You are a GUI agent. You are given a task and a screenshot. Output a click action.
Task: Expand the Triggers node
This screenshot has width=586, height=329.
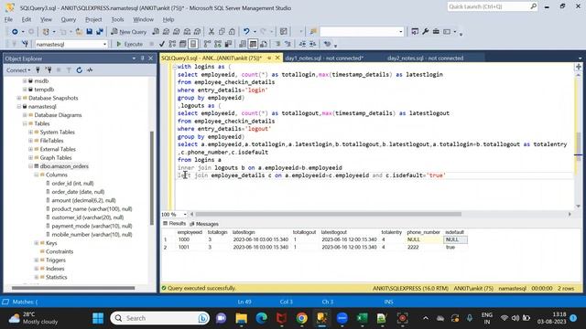[37, 260]
